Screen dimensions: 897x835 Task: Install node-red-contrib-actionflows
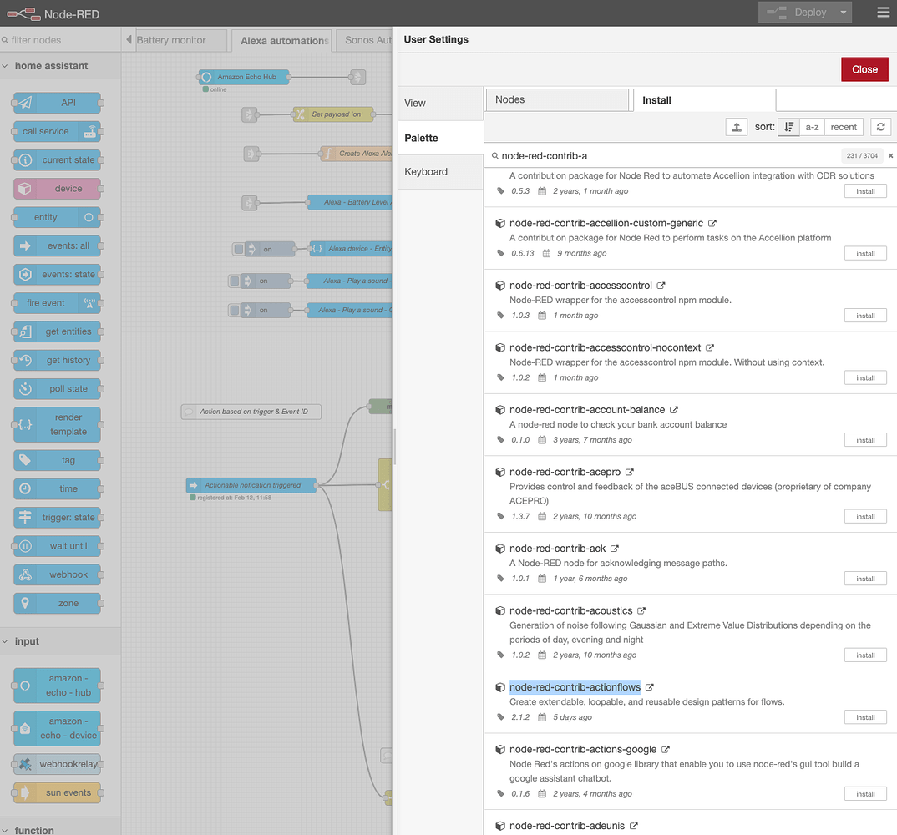point(865,717)
